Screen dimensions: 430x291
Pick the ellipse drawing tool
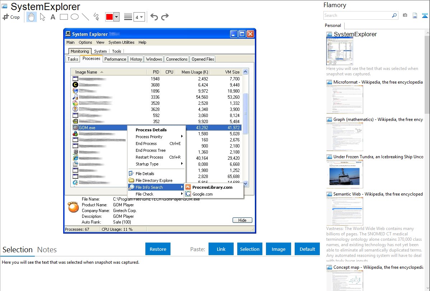[x=75, y=17]
